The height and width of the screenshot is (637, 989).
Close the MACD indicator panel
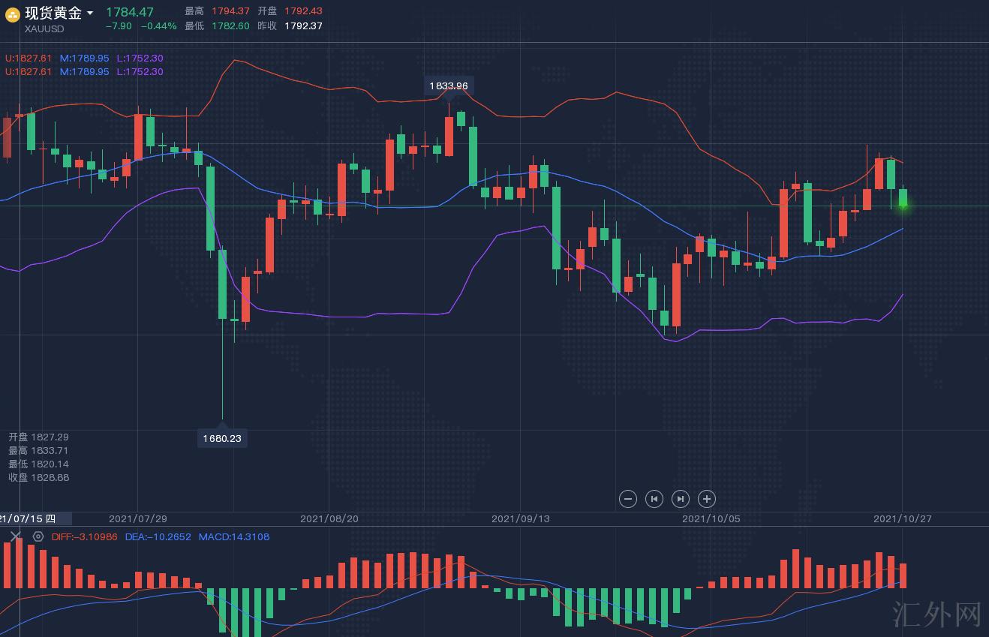coord(15,536)
